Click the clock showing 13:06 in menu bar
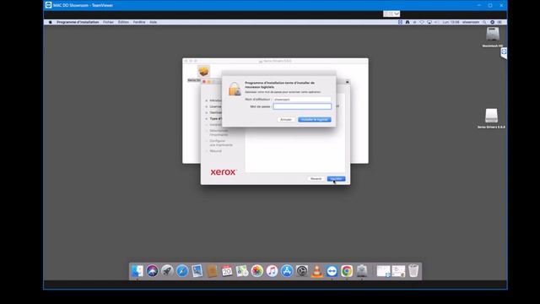 (x=451, y=22)
